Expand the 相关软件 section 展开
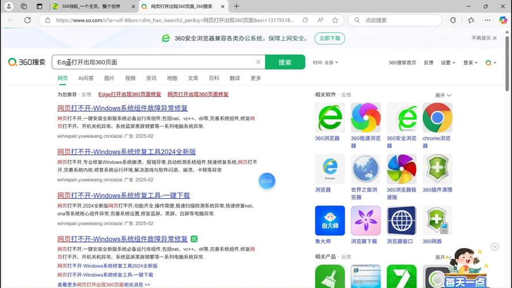 [443, 95]
